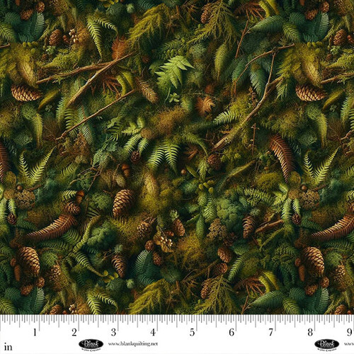The height and width of the screenshot is (354, 354).
Task: Select ruler number 8
Action: coord(310,333)
